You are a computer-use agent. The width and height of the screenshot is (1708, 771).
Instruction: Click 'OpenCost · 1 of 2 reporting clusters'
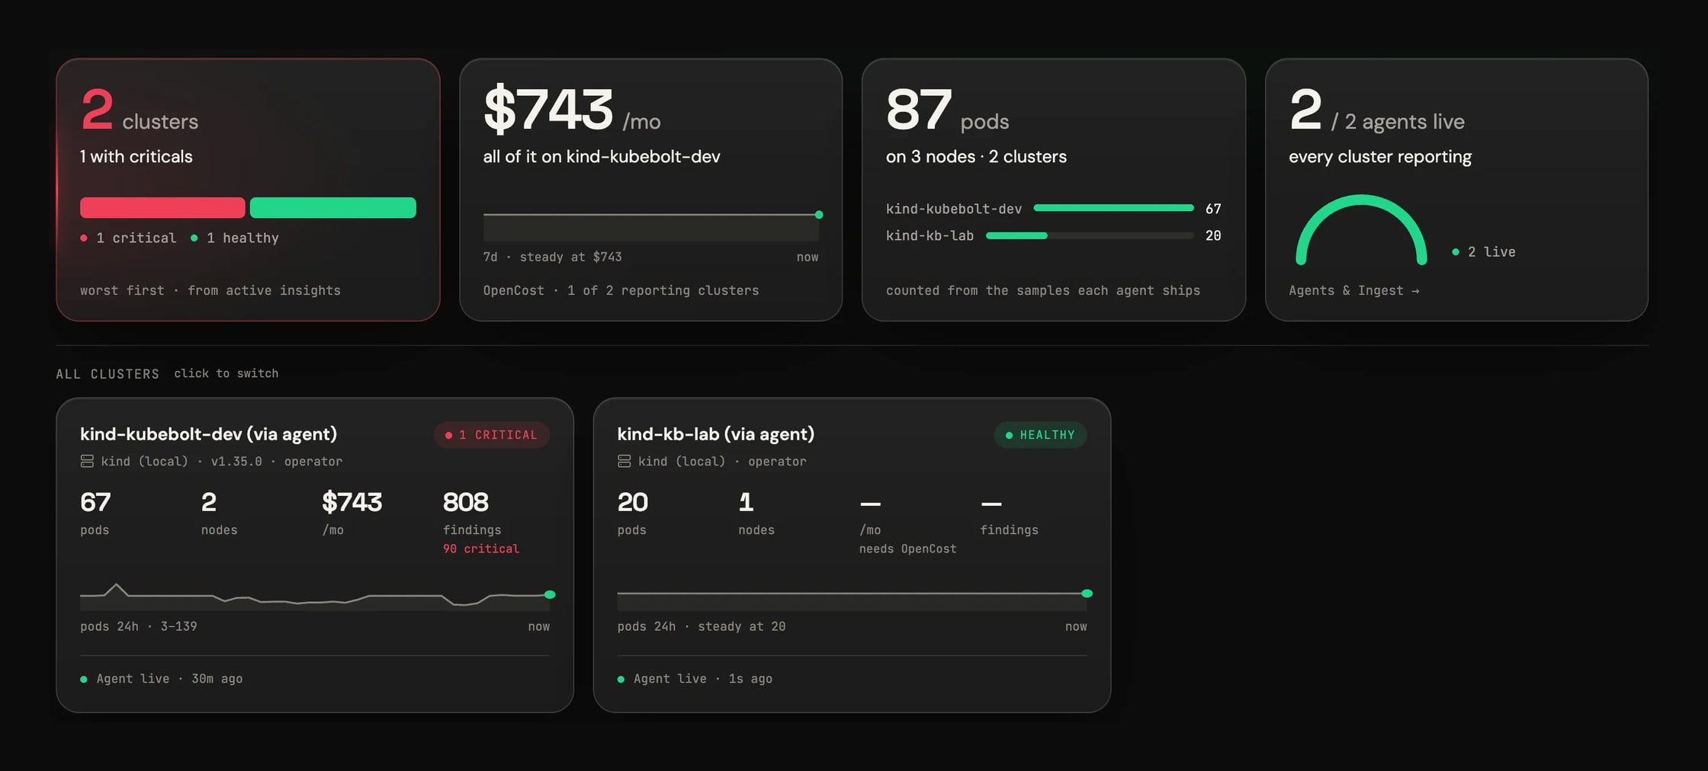tap(621, 290)
